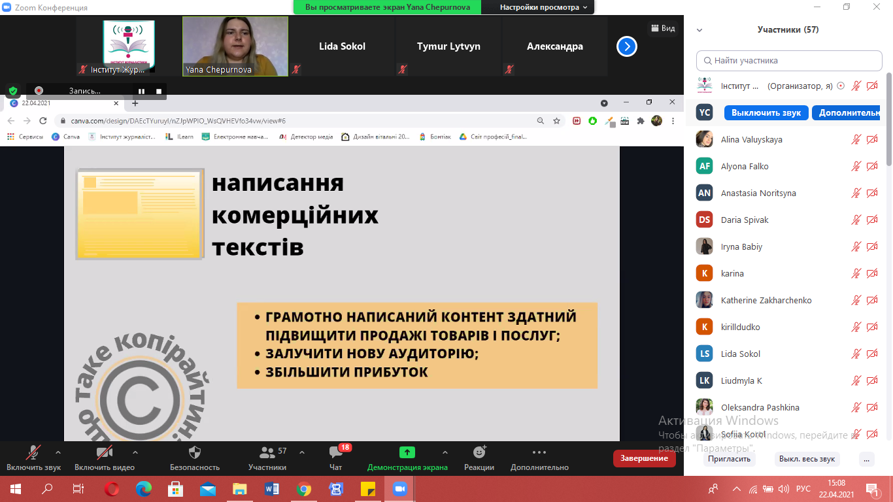Pause the recording
This screenshot has width=893, height=502.
(x=141, y=91)
